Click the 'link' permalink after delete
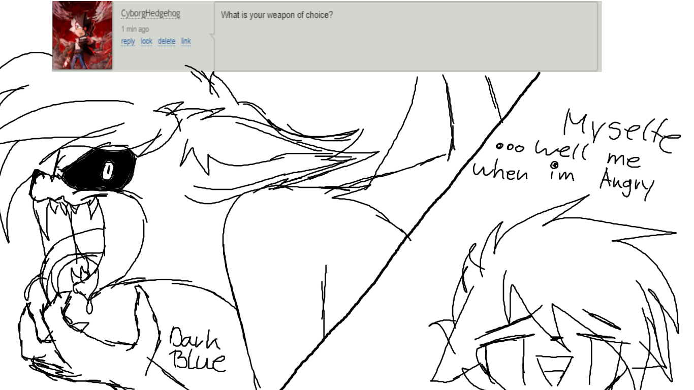 (x=186, y=41)
